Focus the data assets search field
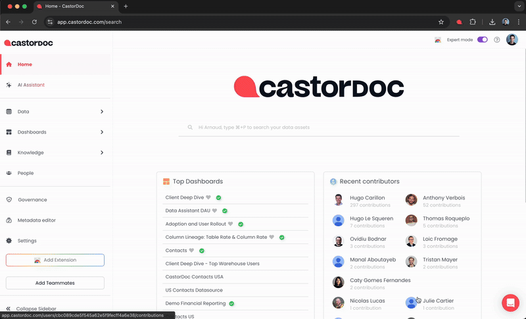Image resolution: width=526 pixels, height=319 pixels. [x=319, y=128]
